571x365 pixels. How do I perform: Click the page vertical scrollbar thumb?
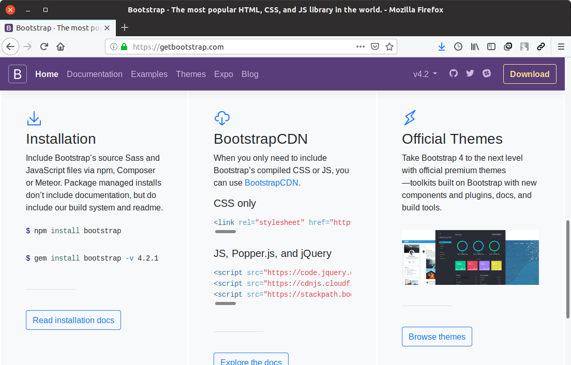pos(567,269)
